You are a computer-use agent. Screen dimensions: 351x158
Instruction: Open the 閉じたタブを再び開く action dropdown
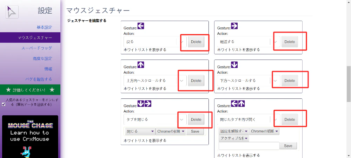(x=249, y=119)
